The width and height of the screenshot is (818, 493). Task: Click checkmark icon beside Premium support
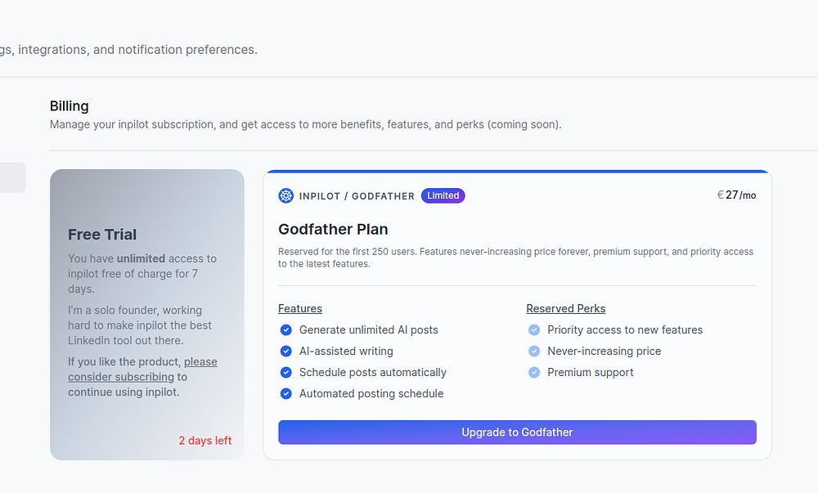(x=534, y=372)
